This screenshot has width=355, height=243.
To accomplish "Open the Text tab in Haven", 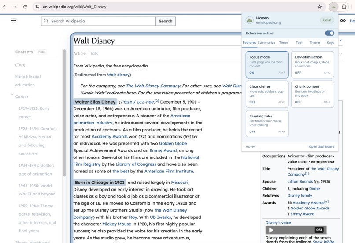I will point(299,43).
